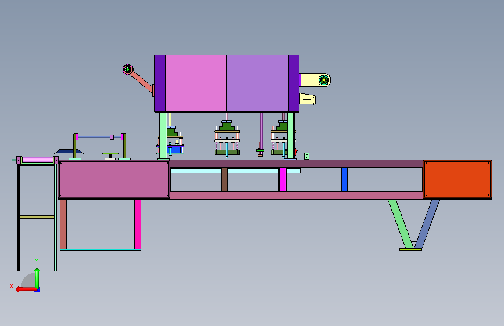Viewport: 504px width, 326px height.
Task: Select the lavender right half of the upper enclosure
Action: pos(258,84)
